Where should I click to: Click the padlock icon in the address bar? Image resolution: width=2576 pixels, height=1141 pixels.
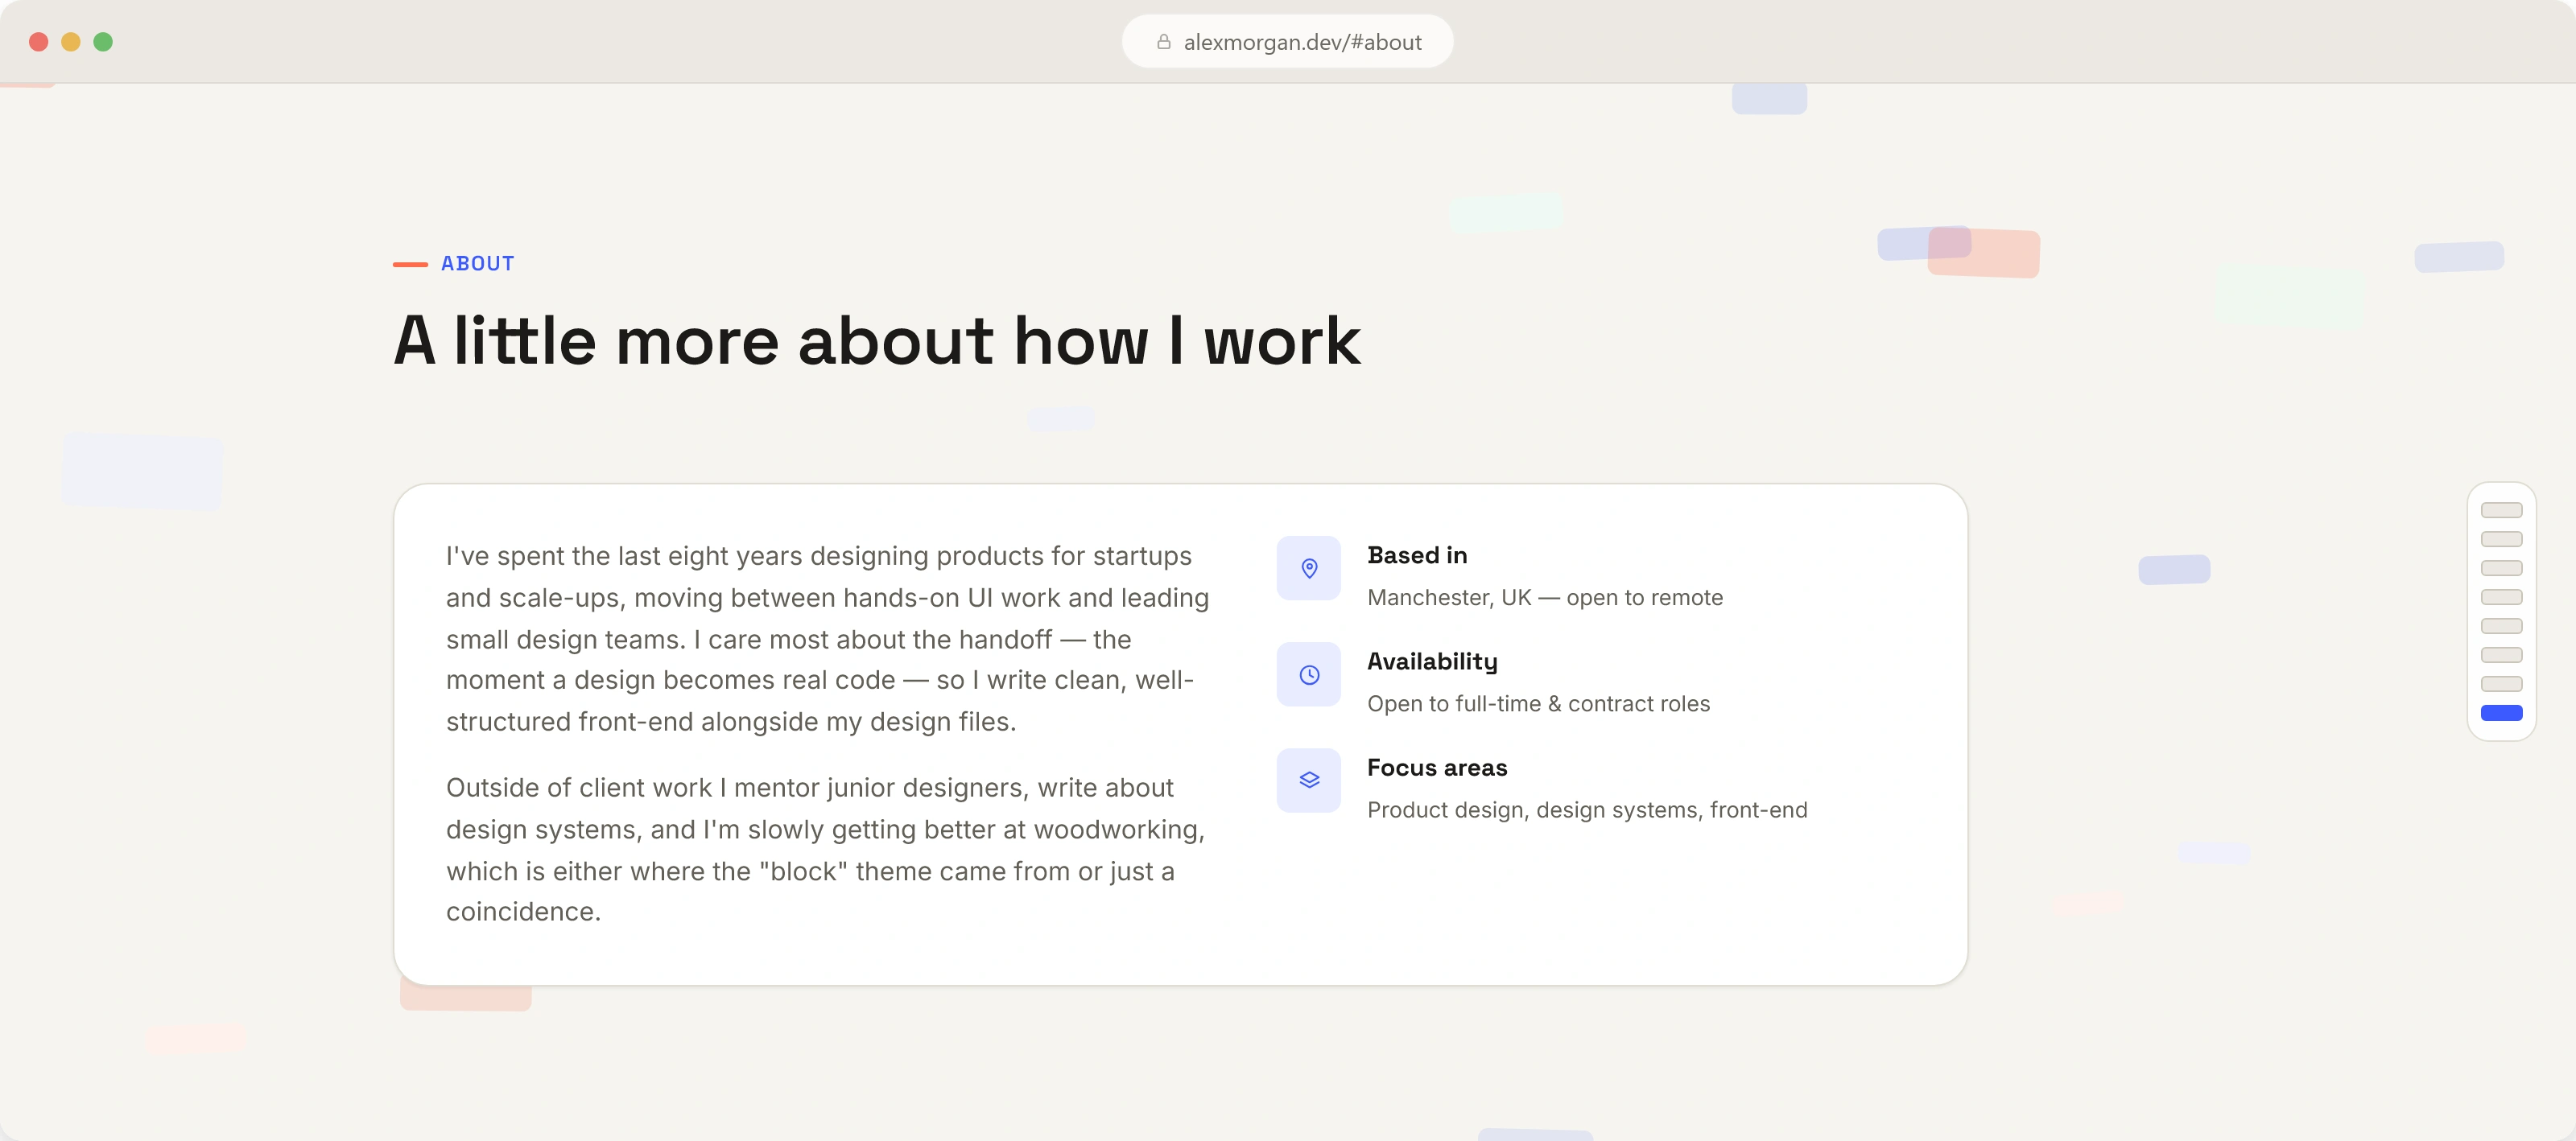(1163, 42)
